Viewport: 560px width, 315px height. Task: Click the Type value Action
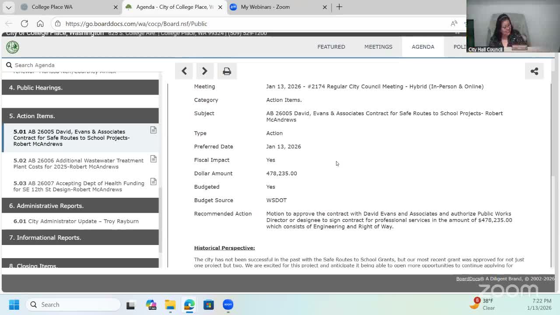point(274,133)
